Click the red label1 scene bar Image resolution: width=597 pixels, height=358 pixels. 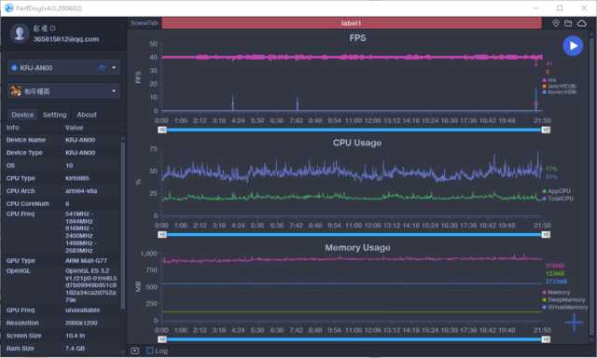point(352,23)
